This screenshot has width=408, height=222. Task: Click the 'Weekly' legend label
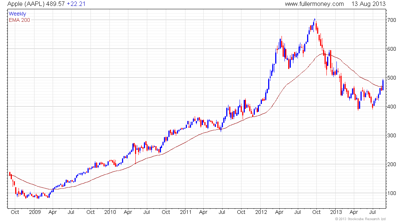[x=17, y=14]
